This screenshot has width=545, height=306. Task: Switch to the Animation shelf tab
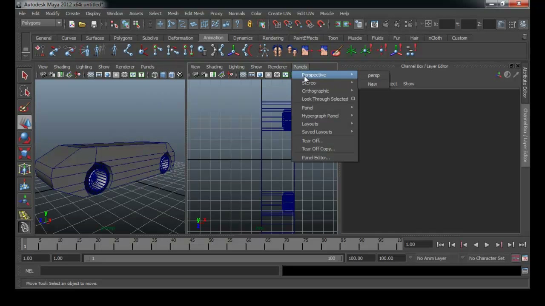tap(213, 38)
